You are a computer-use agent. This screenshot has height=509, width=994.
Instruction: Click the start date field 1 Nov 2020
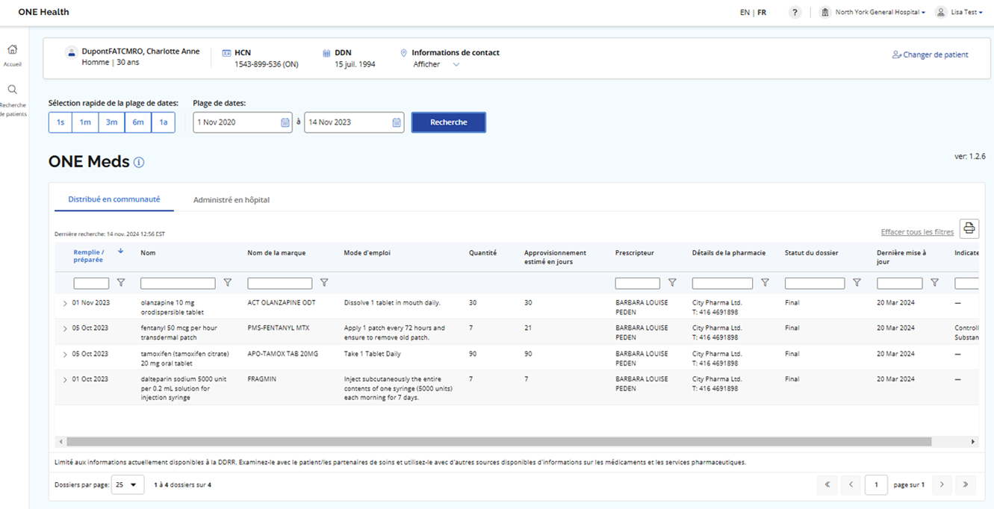click(243, 122)
